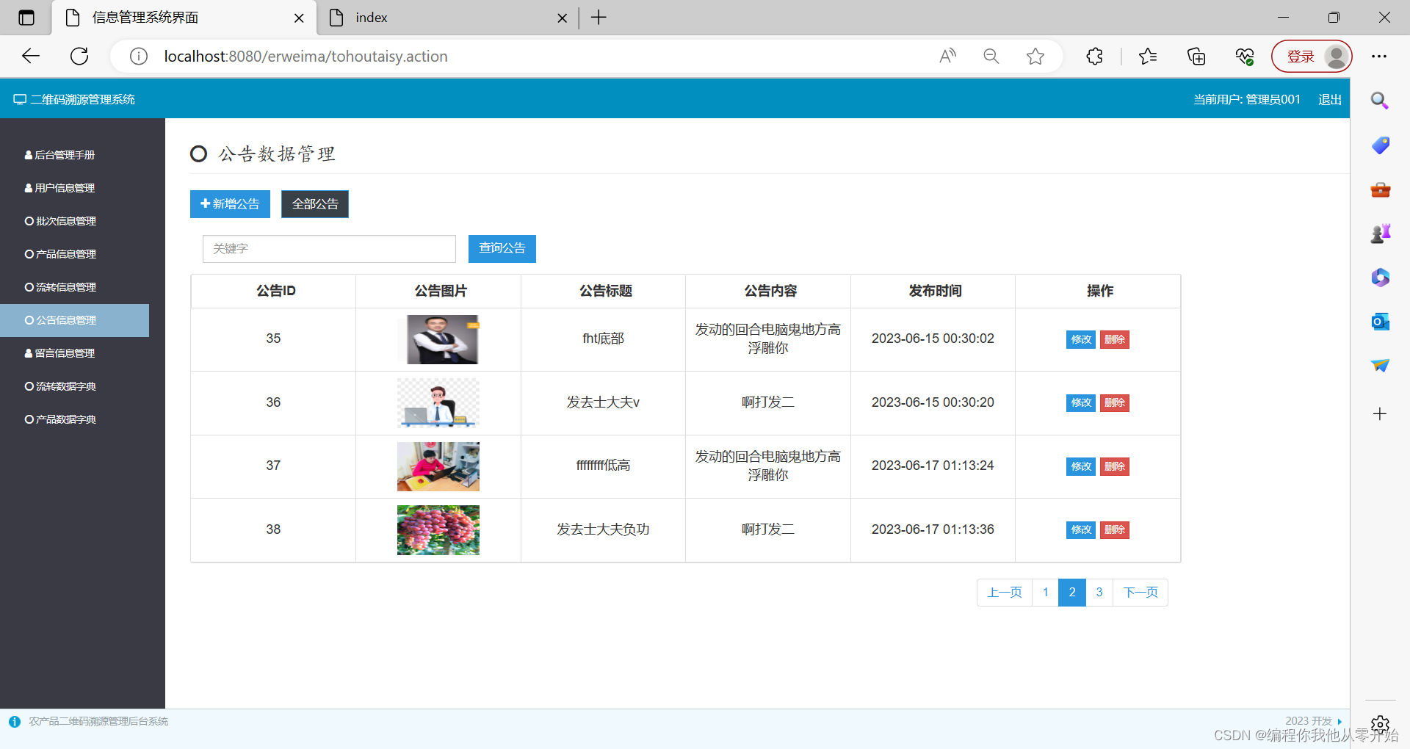Open the Shopping tag icon in sidebar
The image size is (1410, 749).
click(1380, 145)
